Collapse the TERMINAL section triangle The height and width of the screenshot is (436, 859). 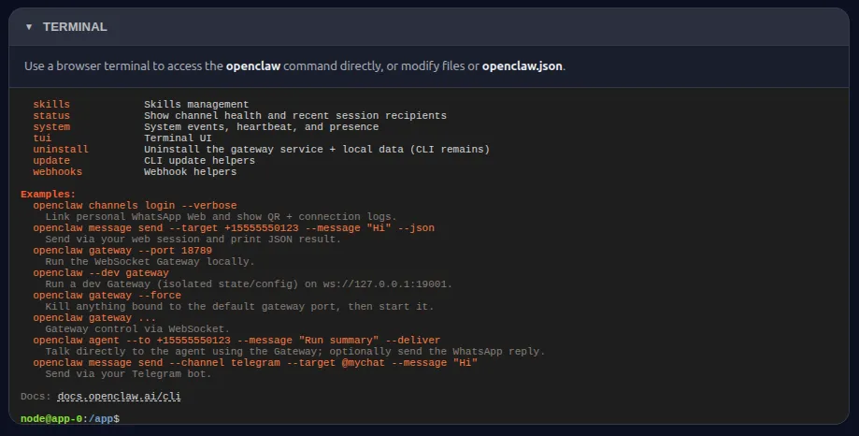click(x=29, y=27)
